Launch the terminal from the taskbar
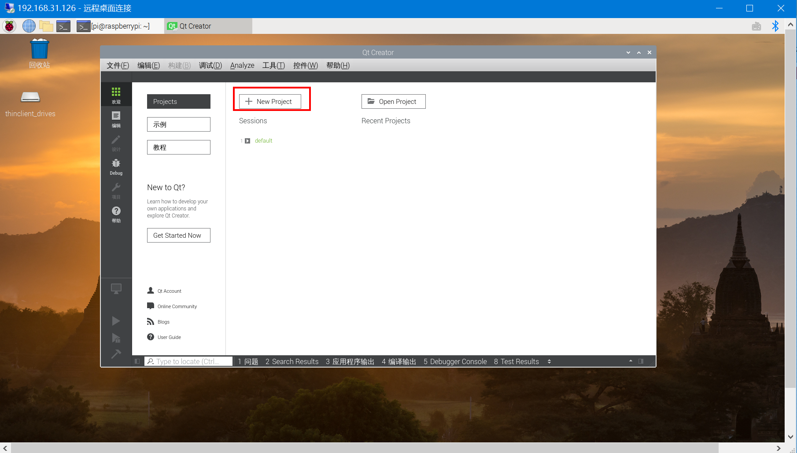This screenshot has height=453, width=797. 63,26
